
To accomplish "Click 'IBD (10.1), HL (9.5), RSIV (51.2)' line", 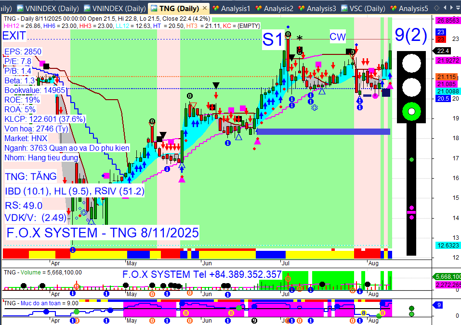I will pos(75,191).
